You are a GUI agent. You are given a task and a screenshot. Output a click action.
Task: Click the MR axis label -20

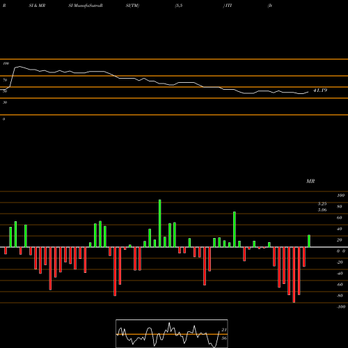(x=340, y=262)
